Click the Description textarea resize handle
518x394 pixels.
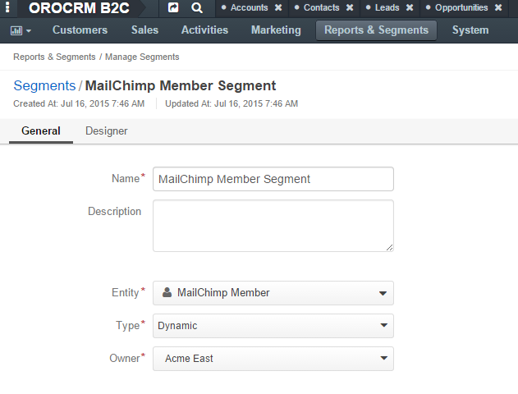pyautogui.click(x=389, y=247)
